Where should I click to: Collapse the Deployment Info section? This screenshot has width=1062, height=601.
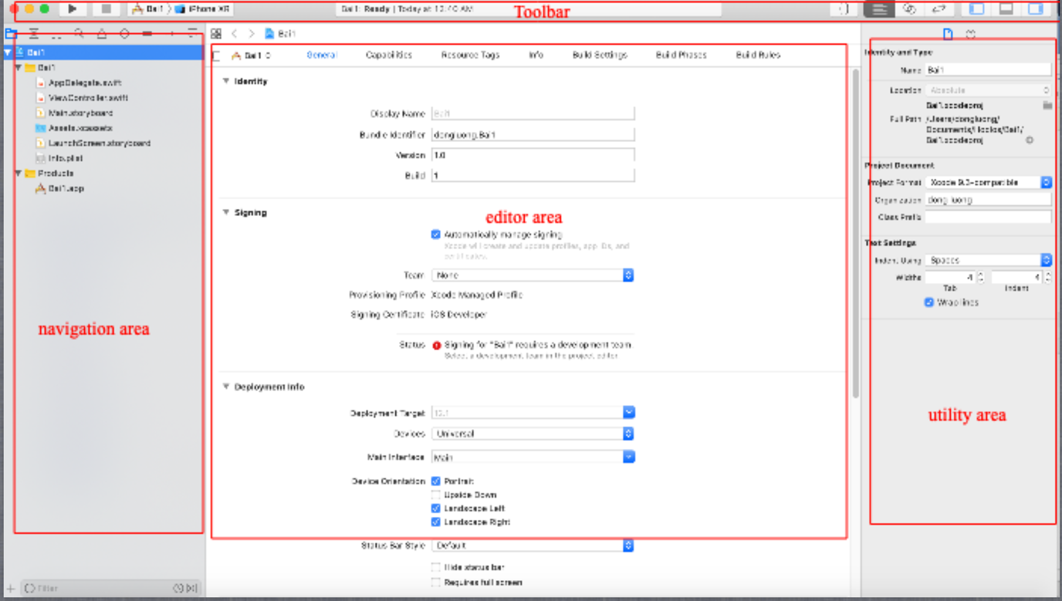click(226, 387)
